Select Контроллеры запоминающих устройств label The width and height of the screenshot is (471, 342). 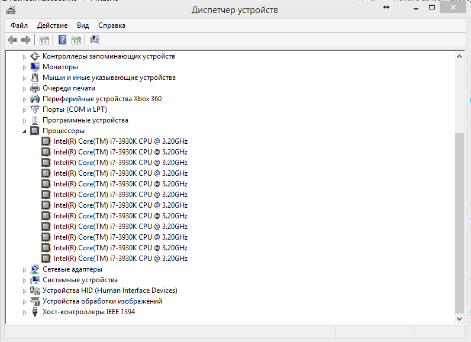pos(109,56)
